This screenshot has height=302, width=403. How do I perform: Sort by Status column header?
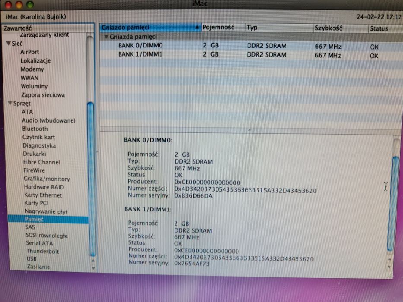[385, 28]
